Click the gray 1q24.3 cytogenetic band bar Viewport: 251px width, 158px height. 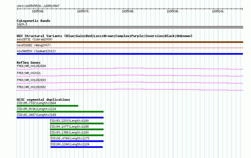click(x=130, y=27)
